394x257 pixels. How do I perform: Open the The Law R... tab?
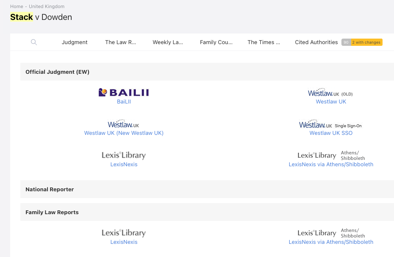pyautogui.click(x=120, y=42)
